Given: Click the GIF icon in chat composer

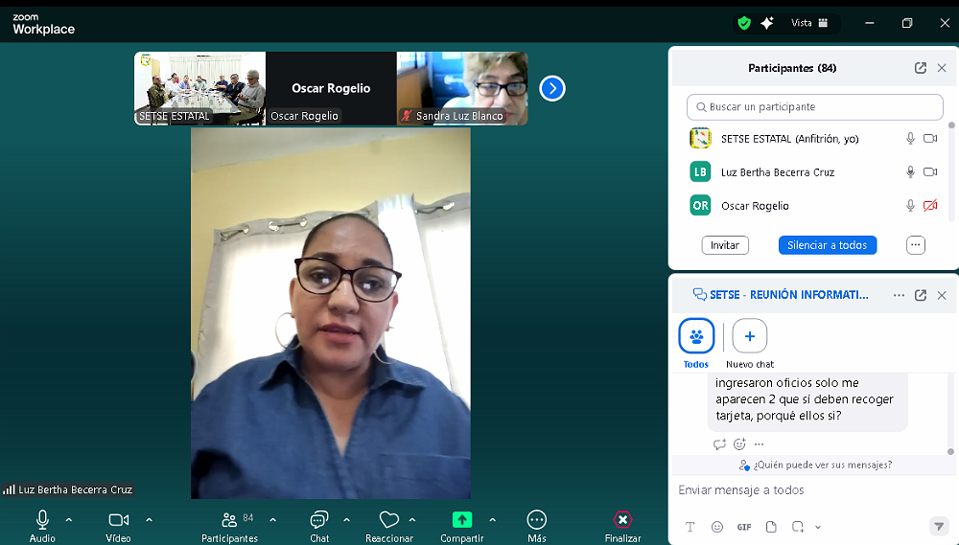Looking at the screenshot, I should 744,527.
